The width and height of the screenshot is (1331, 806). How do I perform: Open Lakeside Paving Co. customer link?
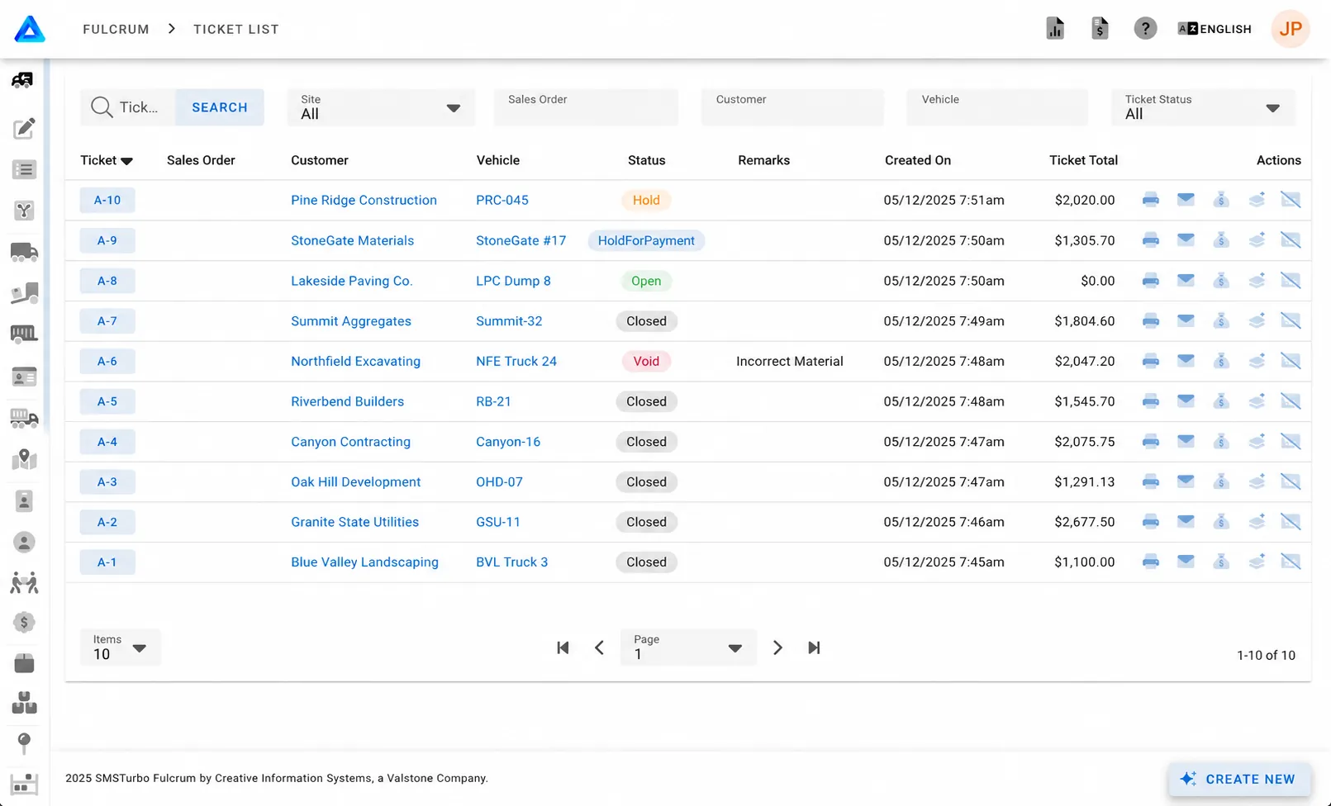pos(351,281)
